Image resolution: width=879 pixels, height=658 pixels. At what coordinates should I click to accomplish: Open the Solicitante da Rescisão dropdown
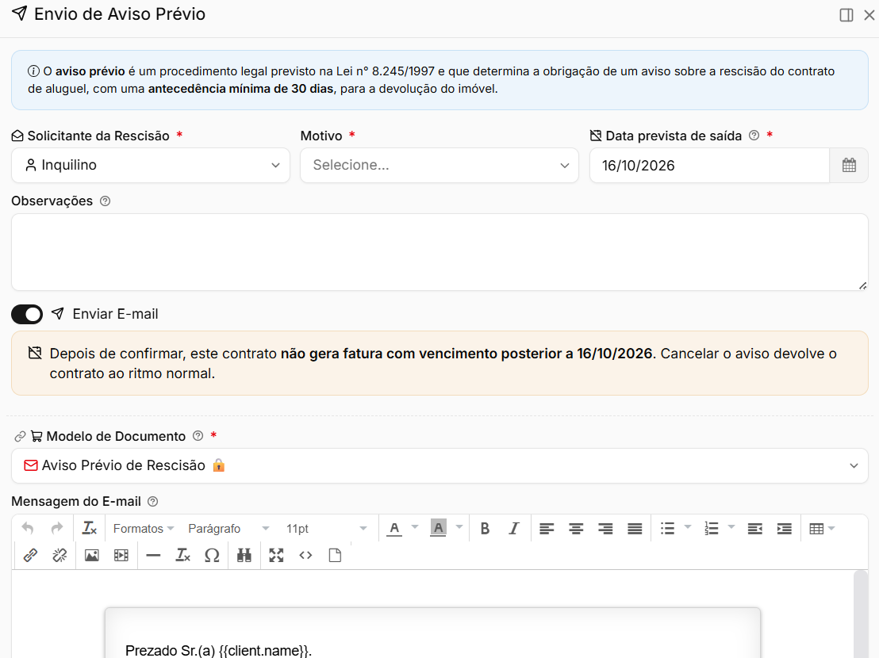click(151, 165)
